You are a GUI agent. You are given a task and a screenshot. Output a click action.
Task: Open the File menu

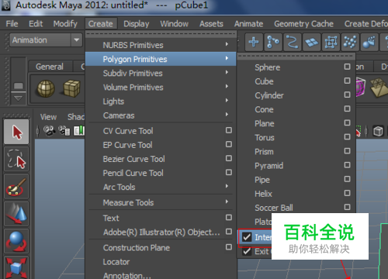coord(12,24)
